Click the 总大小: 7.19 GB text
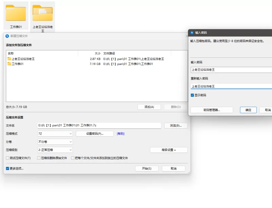The width and height of the screenshot is (272, 208). 16,107
